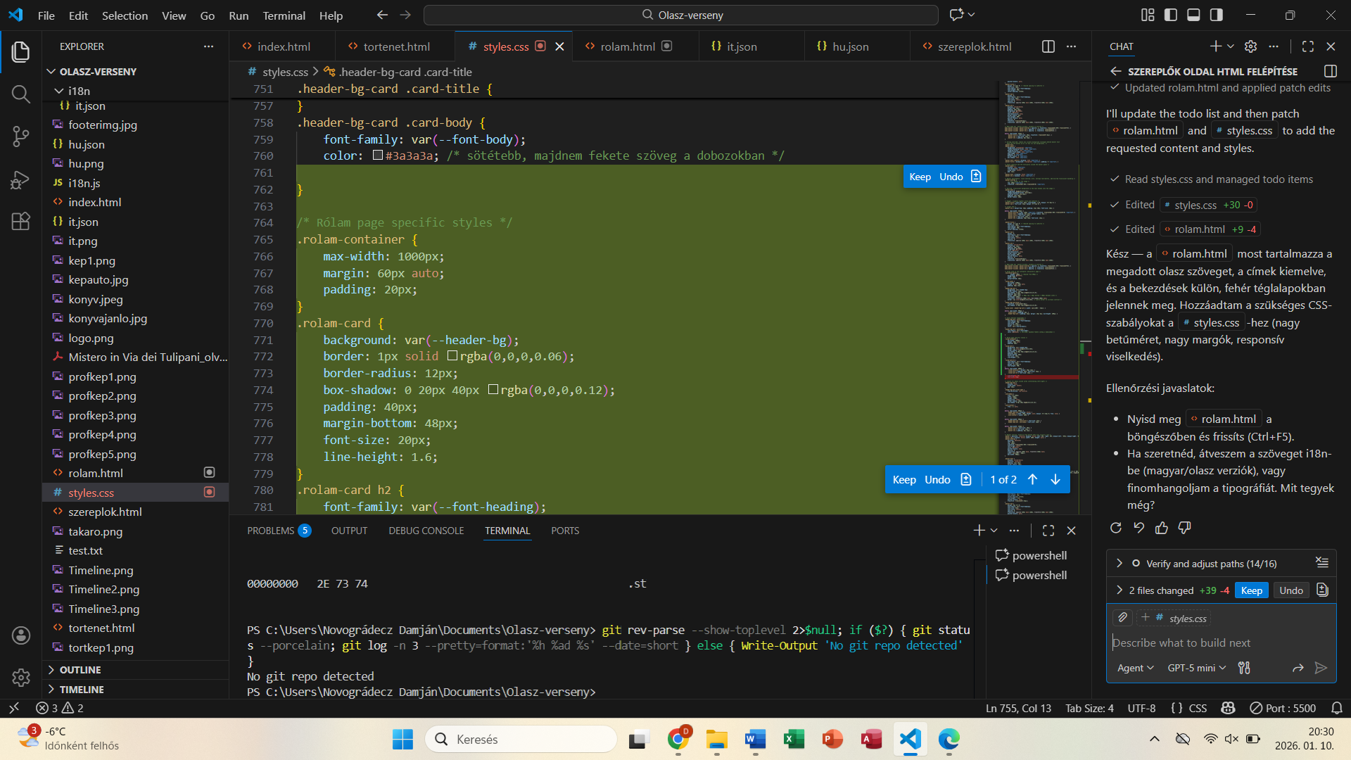Viewport: 1351px width, 760px height.
Task: Switch to the tortenet.html tab
Action: [396, 46]
